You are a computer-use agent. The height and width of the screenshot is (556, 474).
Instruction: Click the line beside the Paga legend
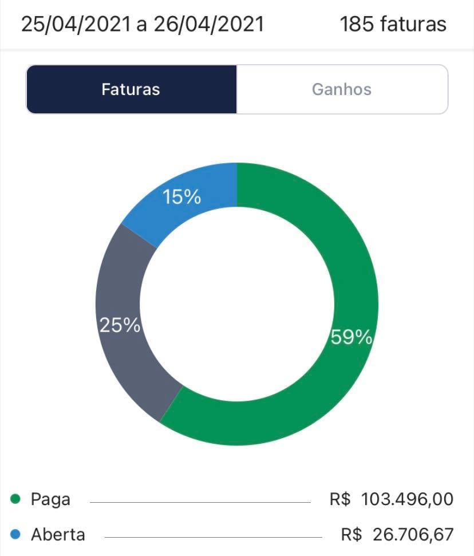point(200,502)
